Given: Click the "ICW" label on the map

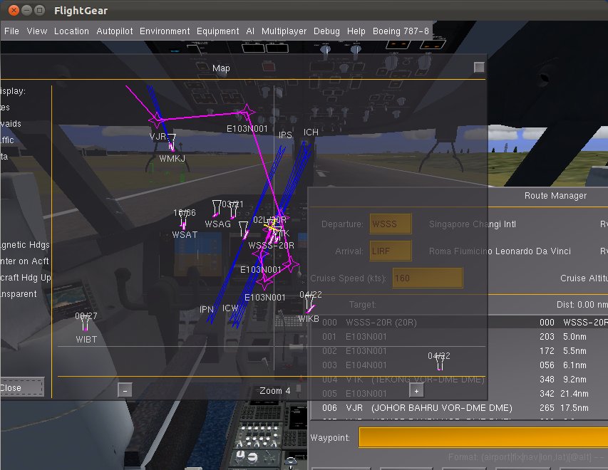Looking at the screenshot, I should pyautogui.click(x=230, y=308).
